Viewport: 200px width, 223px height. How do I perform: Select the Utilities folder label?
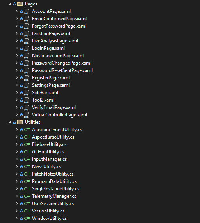tap(32, 122)
